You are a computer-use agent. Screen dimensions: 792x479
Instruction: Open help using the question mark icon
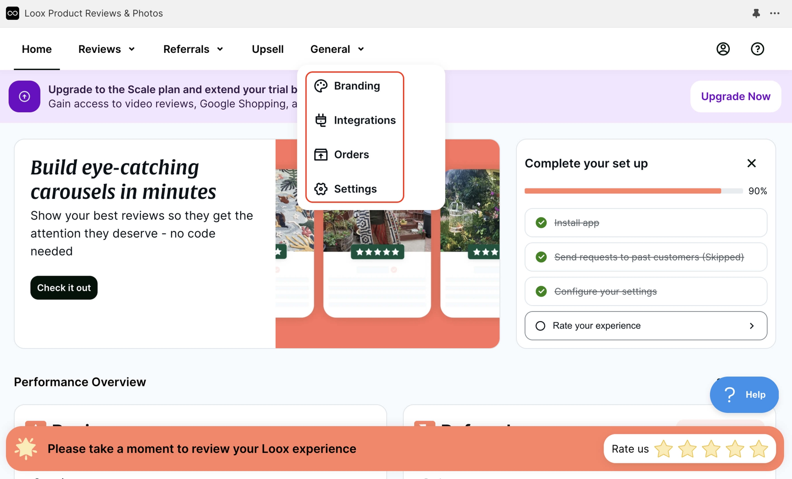coord(757,49)
